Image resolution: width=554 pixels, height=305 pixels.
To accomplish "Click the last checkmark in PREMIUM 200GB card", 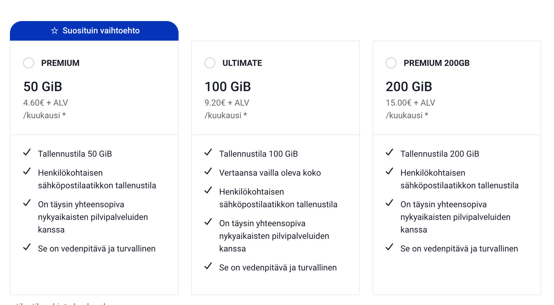I will click(390, 247).
